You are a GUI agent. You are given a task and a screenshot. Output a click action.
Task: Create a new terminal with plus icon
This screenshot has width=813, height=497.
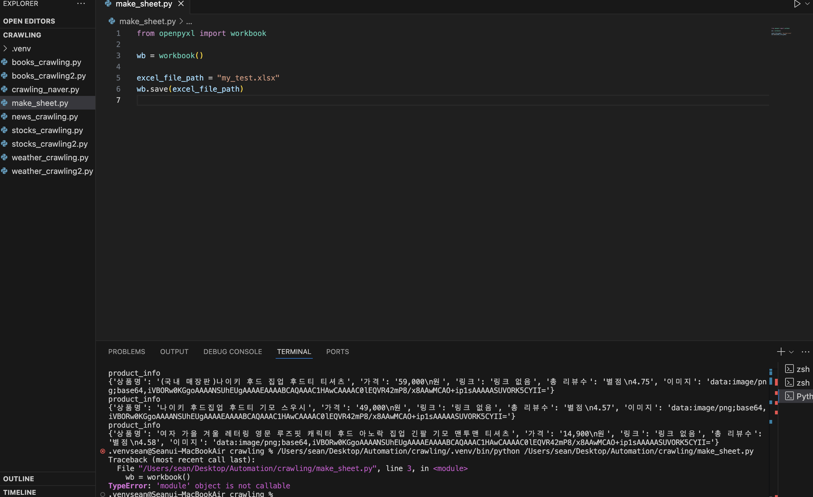click(x=781, y=352)
